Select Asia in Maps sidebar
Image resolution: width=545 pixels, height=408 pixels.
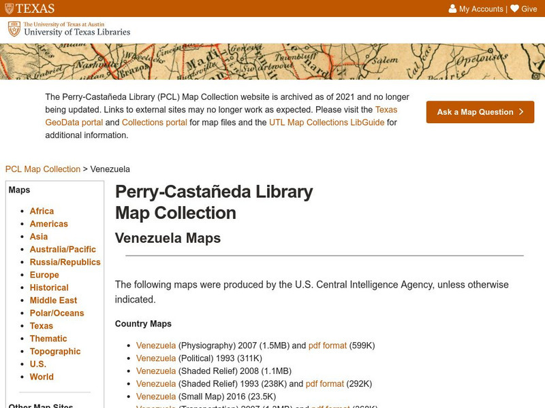click(39, 237)
